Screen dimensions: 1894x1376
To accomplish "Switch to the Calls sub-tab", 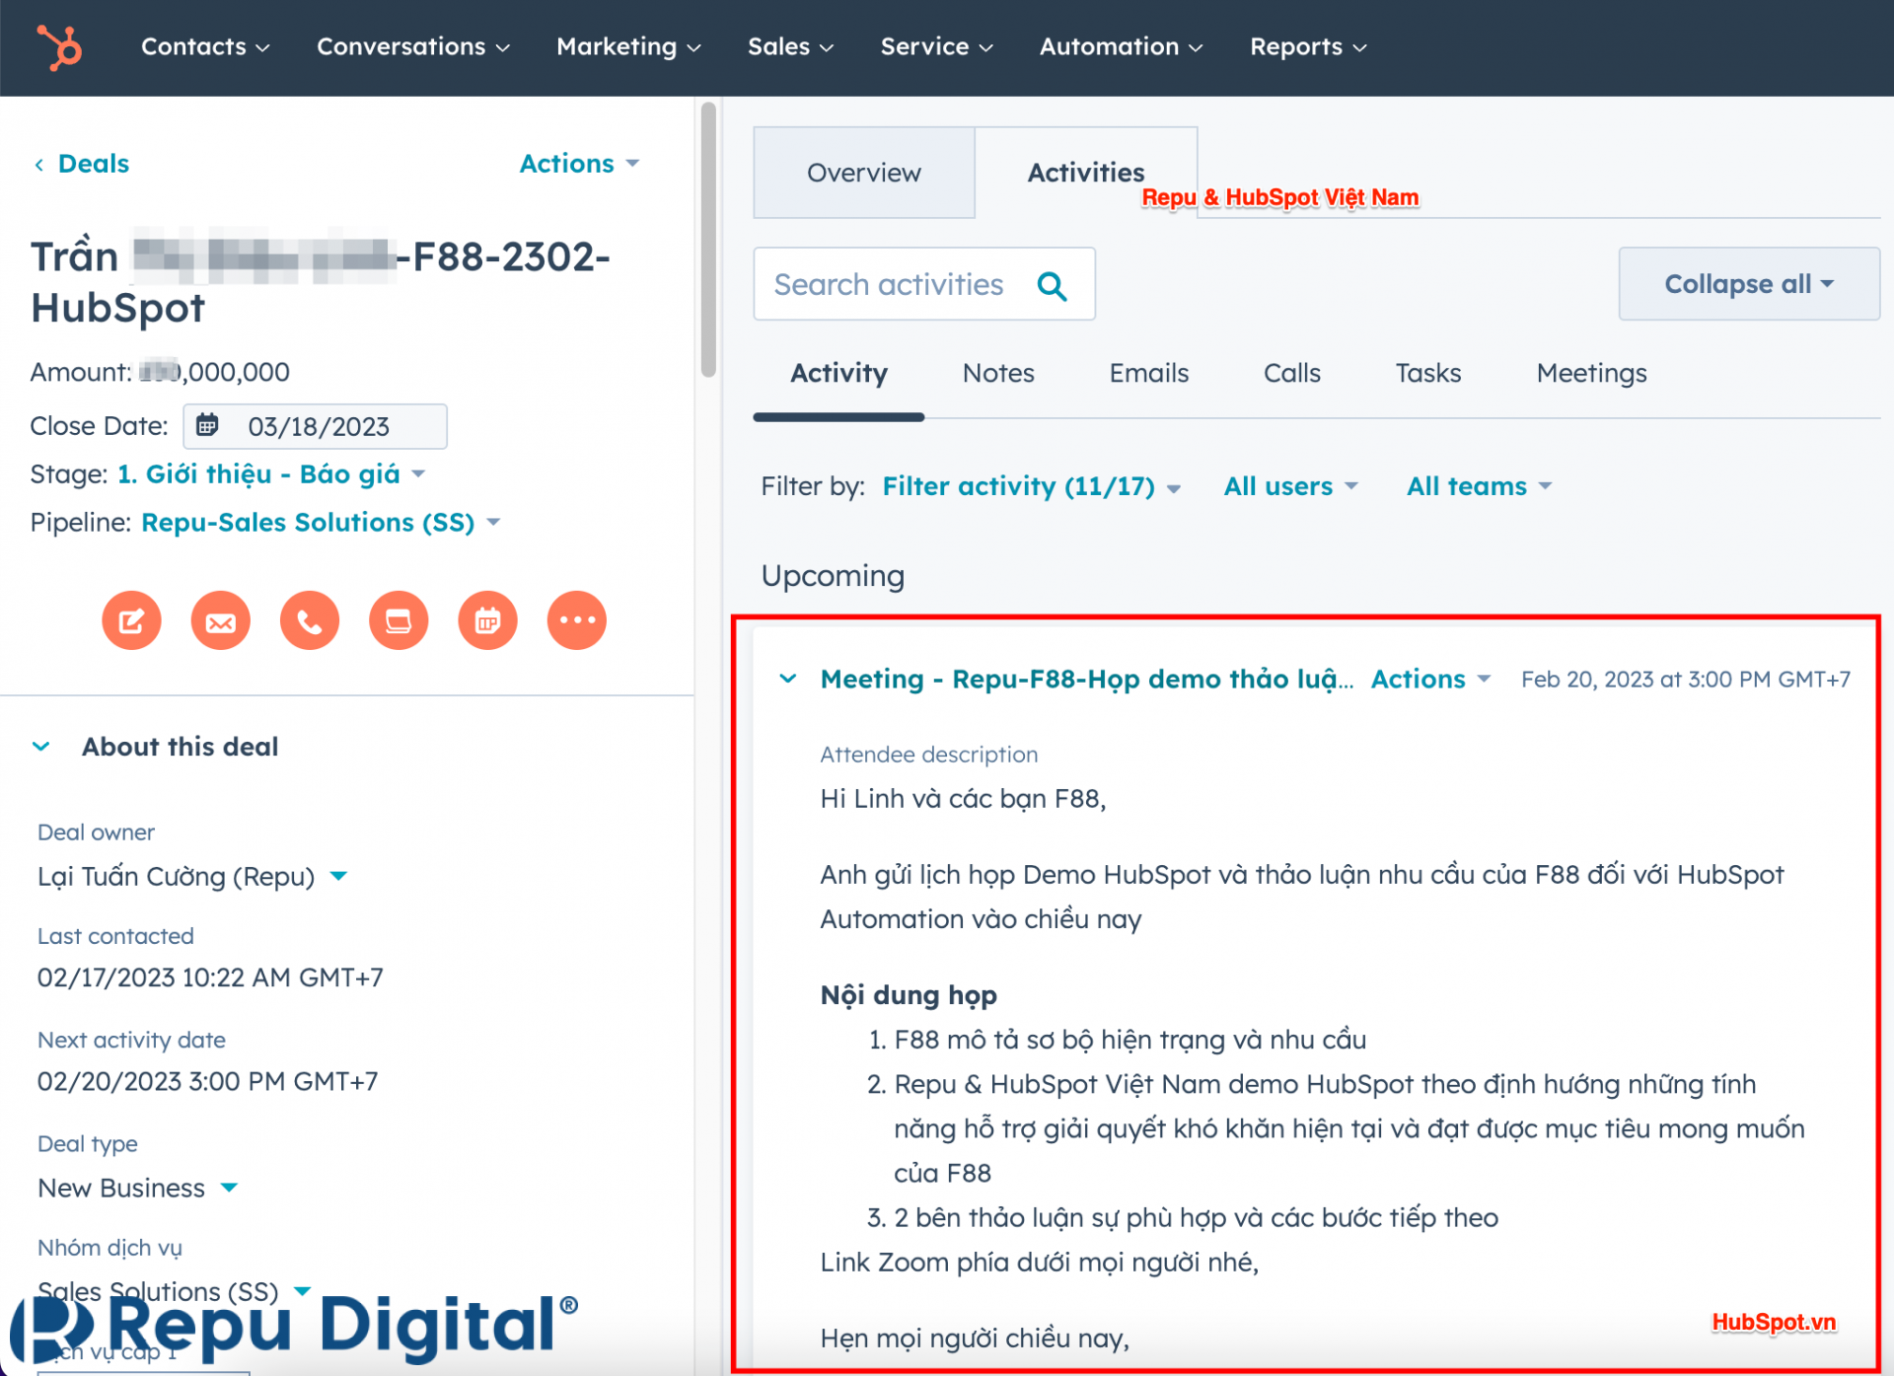I will tap(1291, 373).
